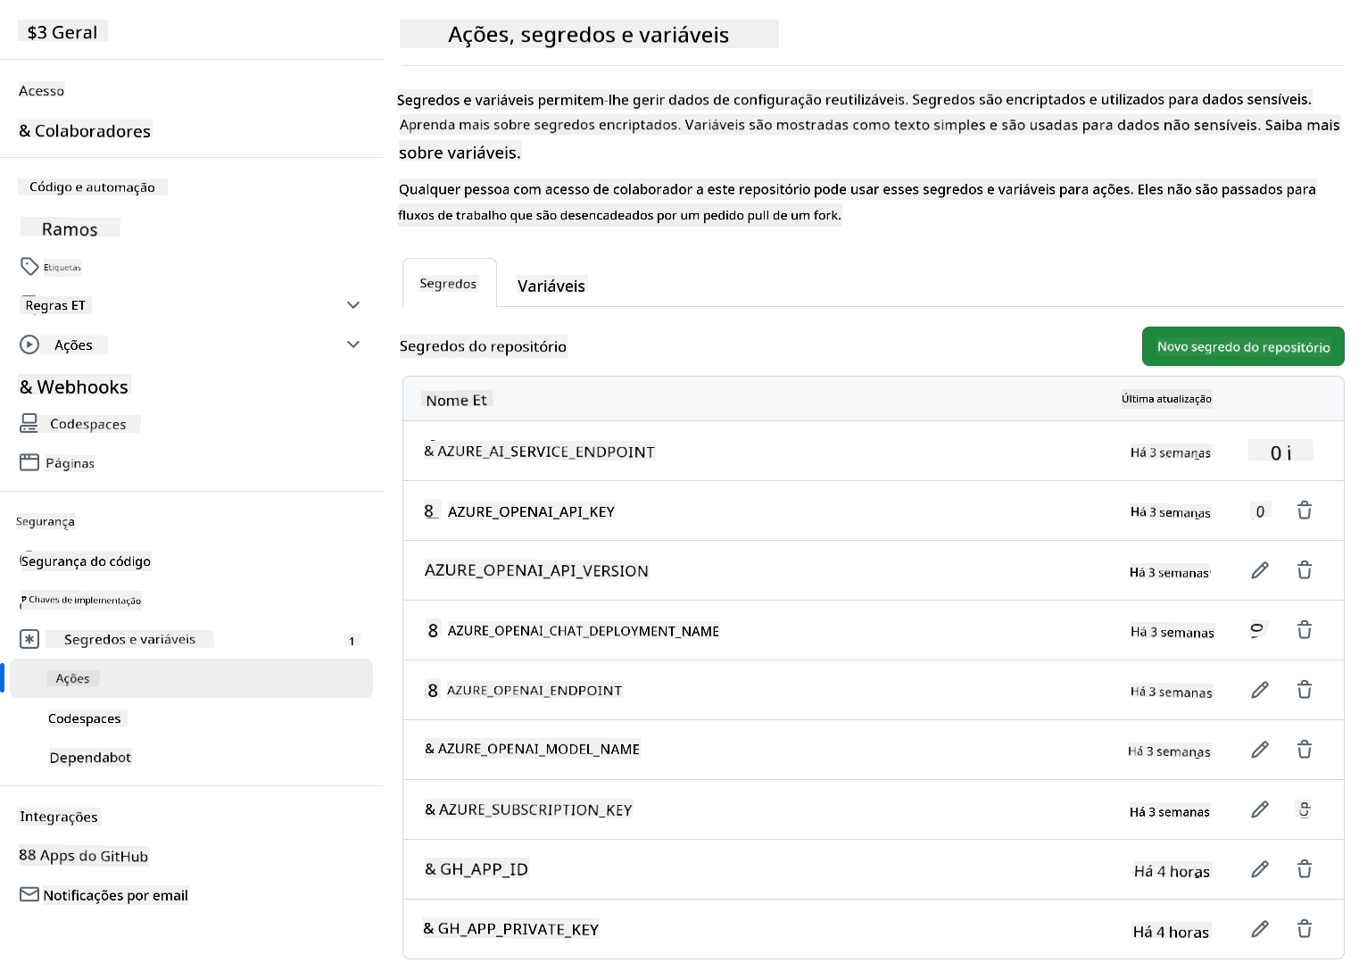
Task: Delete the AZURE_OPENAI_API_VERSION secret
Action: [x=1305, y=570]
